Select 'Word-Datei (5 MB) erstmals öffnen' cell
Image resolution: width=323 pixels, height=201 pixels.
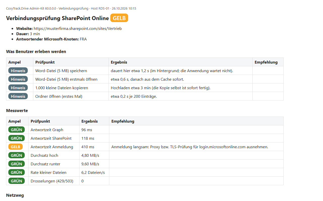[71, 79]
